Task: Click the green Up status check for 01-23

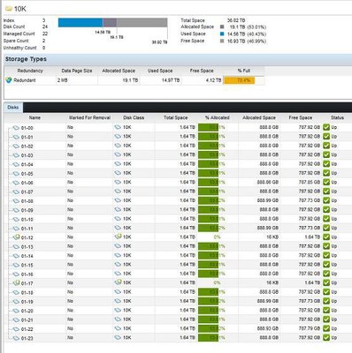Action: (x=326, y=337)
